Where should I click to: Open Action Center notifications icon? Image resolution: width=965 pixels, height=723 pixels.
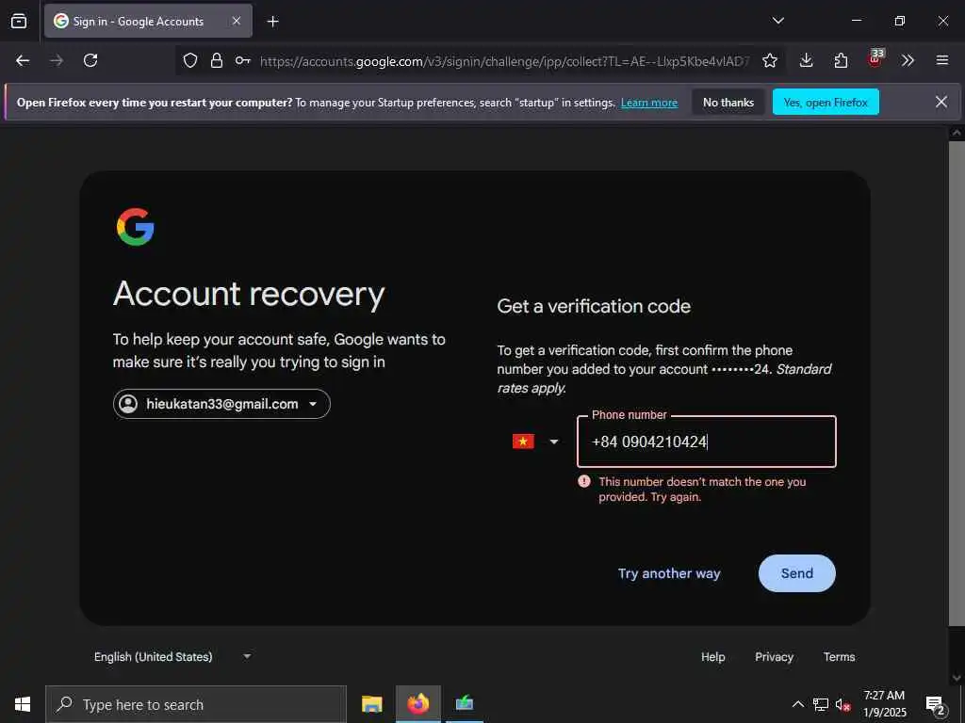tap(936, 705)
